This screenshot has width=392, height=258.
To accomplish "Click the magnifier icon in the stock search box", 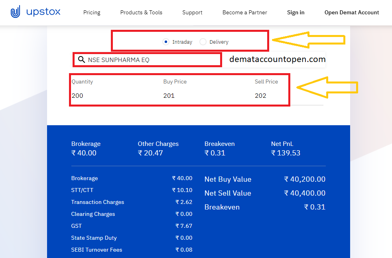I will coord(81,60).
